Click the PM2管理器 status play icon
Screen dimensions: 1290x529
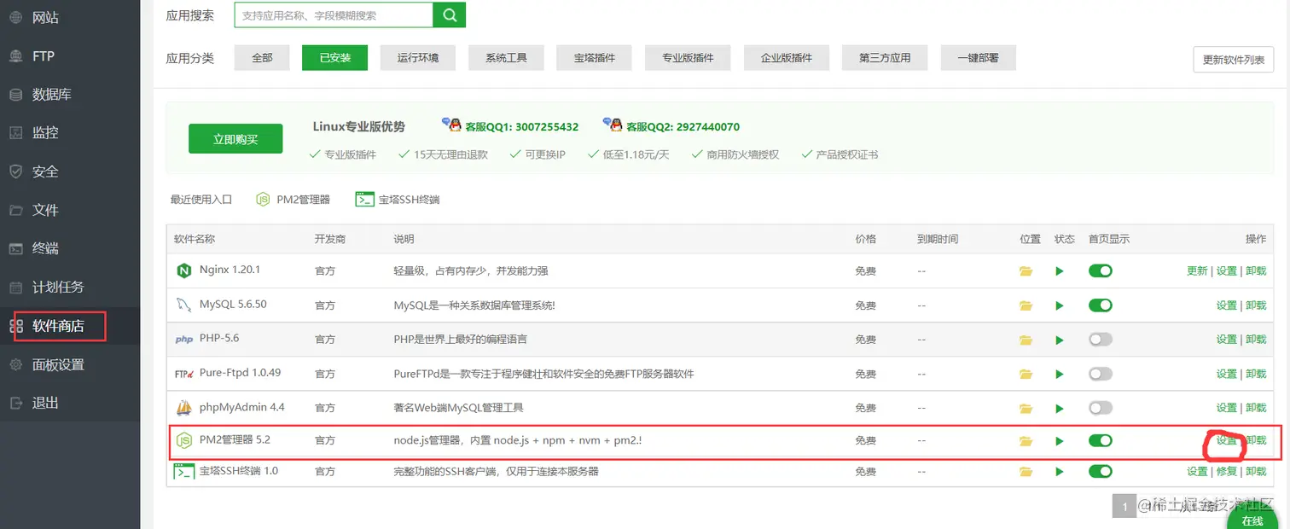coord(1060,441)
